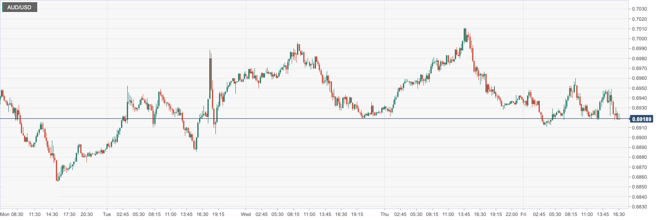Image resolution: width=660 pixels, height=220 pixels.
Task: Click the 0.7020 price axis label
Action: (x=640, y=19)
